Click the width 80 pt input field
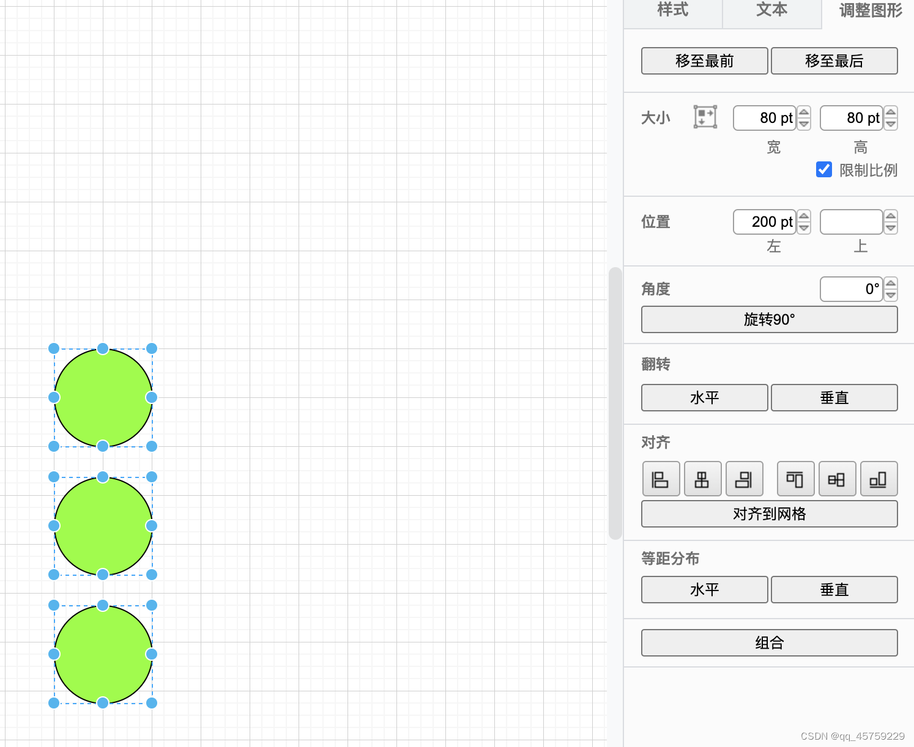 click(x=765, y=118)
